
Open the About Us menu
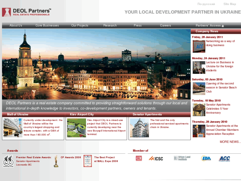tap(16, 26)
